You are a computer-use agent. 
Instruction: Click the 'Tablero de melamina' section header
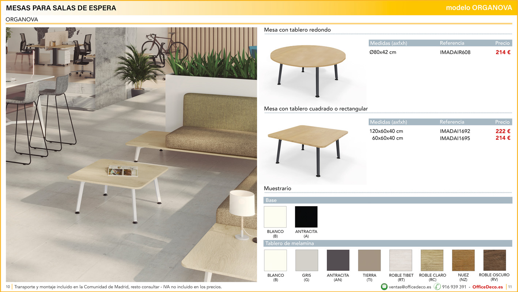[388, 243]
